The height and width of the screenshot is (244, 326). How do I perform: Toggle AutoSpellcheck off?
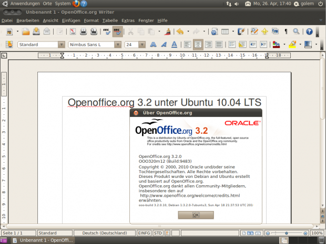(x=117, y=31)
